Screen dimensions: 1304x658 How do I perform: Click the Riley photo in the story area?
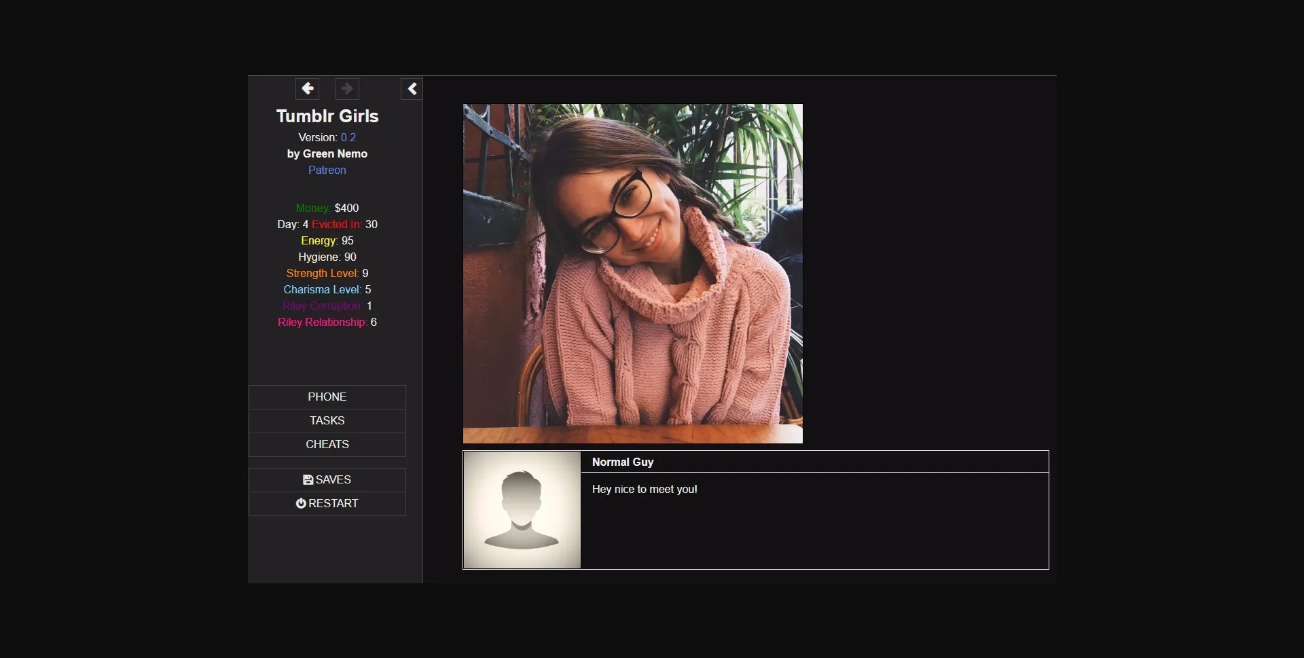point(632,273)
